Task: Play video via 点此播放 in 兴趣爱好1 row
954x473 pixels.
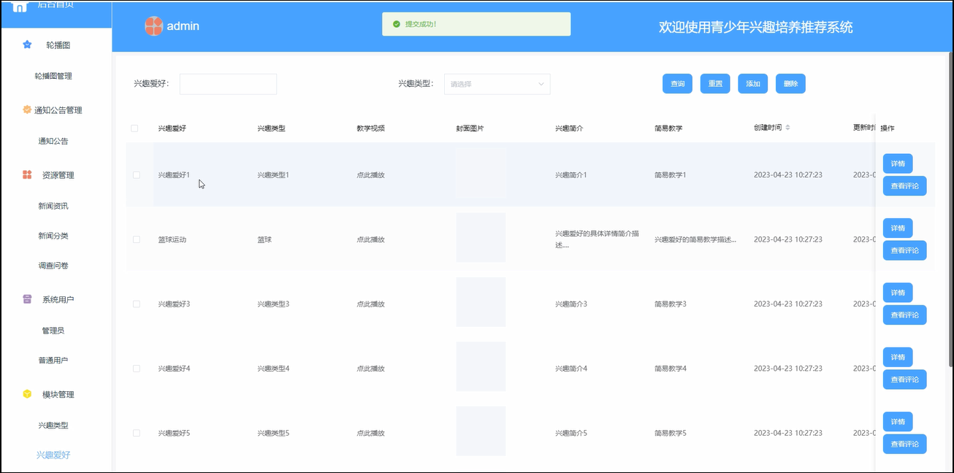Action: coord(370,175)
